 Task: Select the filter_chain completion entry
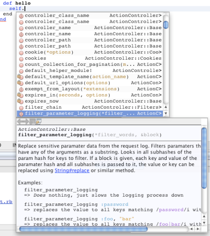90,107
